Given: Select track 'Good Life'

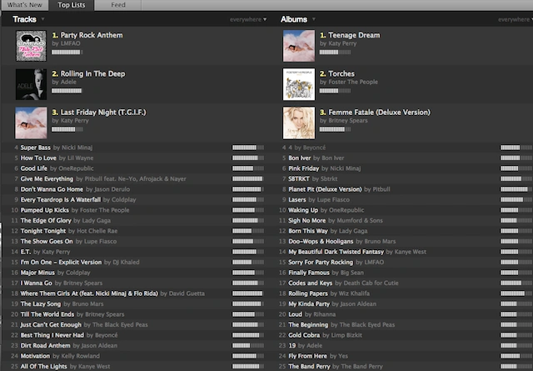Looking at the screenshot, I should pyautogui.click(x=34, y=168).
